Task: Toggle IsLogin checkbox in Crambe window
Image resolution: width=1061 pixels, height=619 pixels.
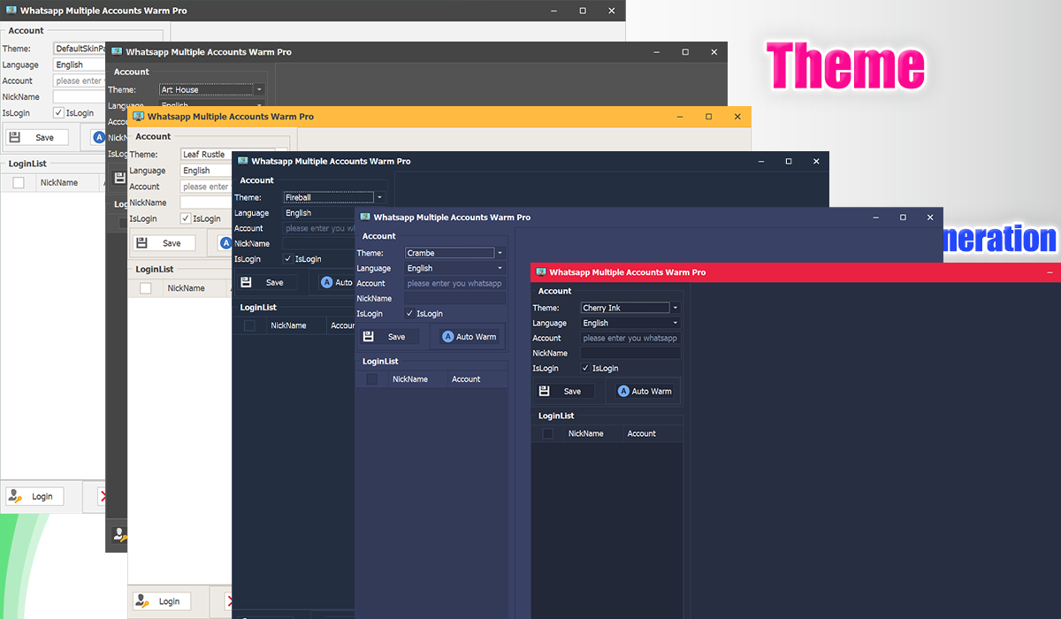Action: coord(409,313)
